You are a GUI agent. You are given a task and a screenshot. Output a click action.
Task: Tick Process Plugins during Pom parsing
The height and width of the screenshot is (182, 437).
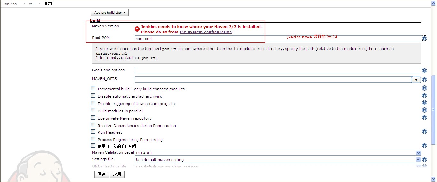pyautogui.click(x=93, y=139)
